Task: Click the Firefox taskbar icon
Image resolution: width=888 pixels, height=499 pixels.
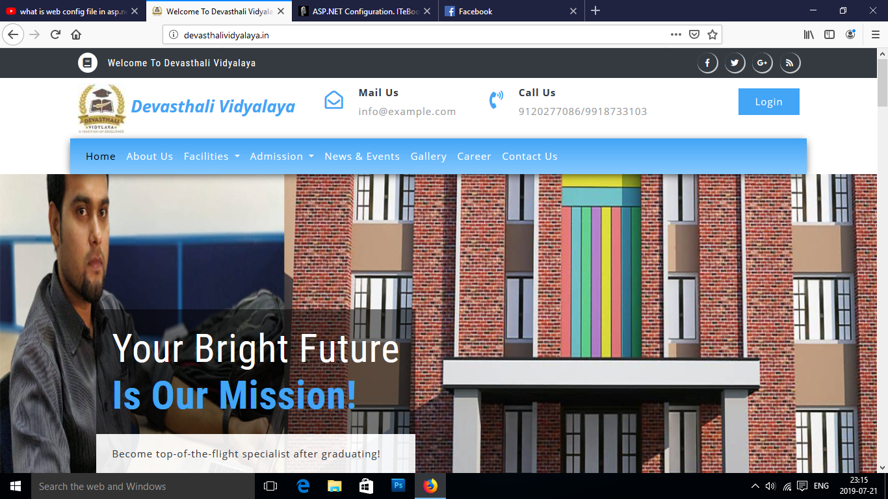Action: 430,486
